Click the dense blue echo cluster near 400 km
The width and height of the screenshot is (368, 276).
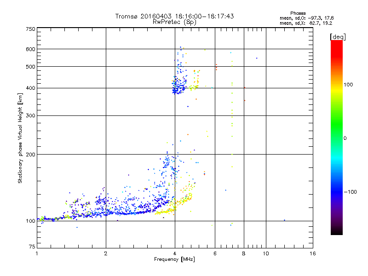(179, 86)
